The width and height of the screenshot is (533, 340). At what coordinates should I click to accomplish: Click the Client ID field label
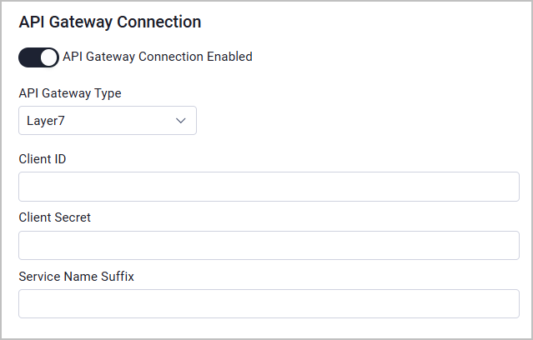coord(43,159)
